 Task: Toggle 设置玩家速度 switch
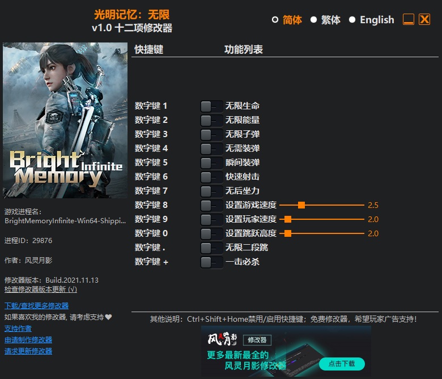pyautogui.click(x=211, y=219)
